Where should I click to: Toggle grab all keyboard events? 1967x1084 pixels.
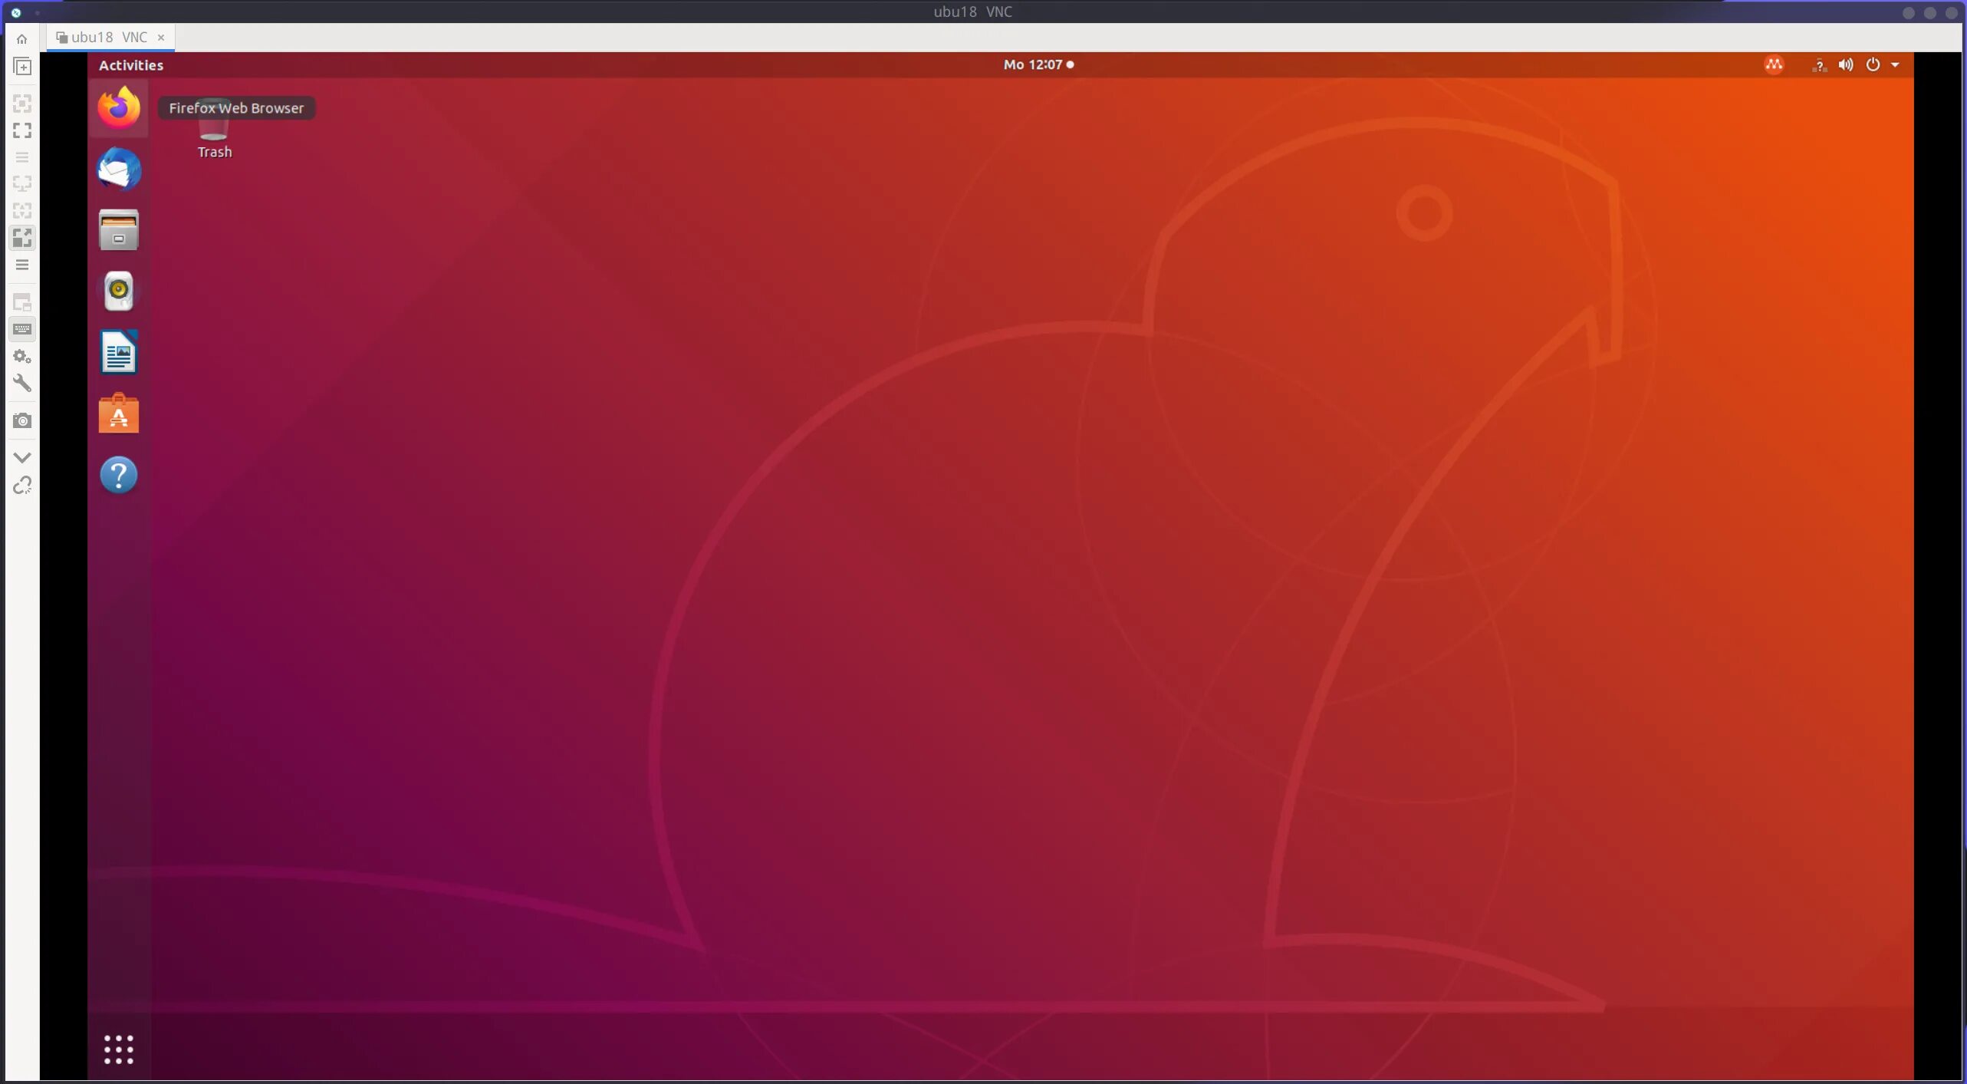tap(22, 330)
